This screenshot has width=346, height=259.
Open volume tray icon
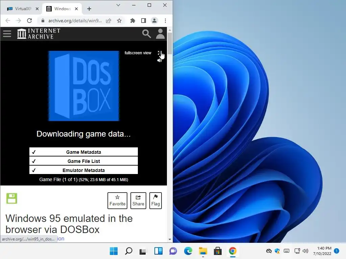(305, 251)
